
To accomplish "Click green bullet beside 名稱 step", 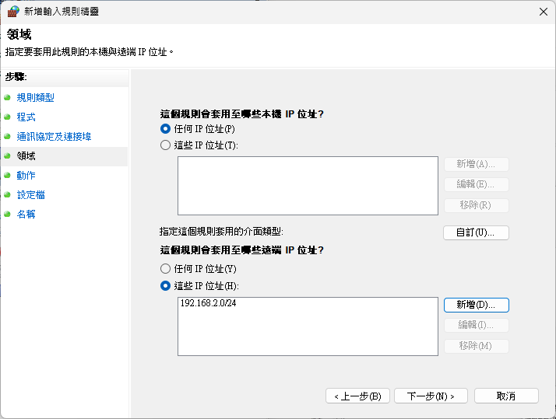I will click(7, 214).
